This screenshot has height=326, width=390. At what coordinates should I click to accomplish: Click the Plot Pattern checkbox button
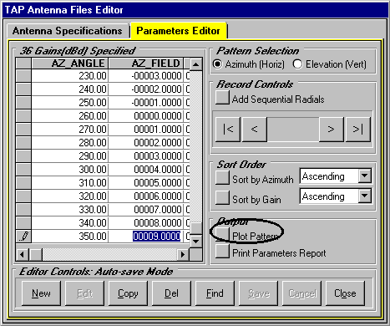coord(222,234)
